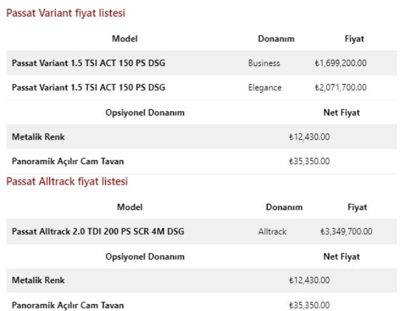Click the Fiyat header in the Passat Variant table

(354, 39)
